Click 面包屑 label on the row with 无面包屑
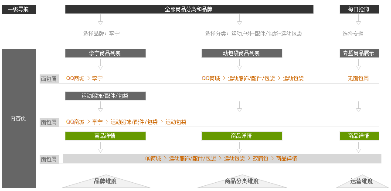The image size is (391, 191). pyautogui.click(x=49, y=79)
